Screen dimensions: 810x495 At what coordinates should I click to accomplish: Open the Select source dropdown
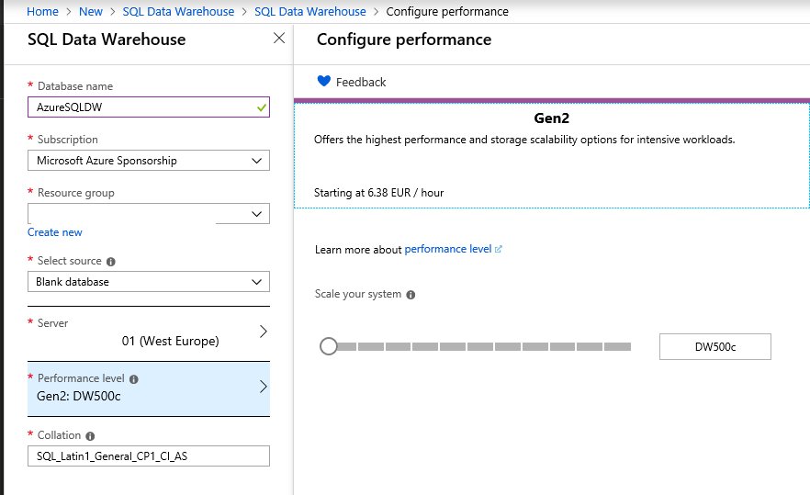click(256, 282)
